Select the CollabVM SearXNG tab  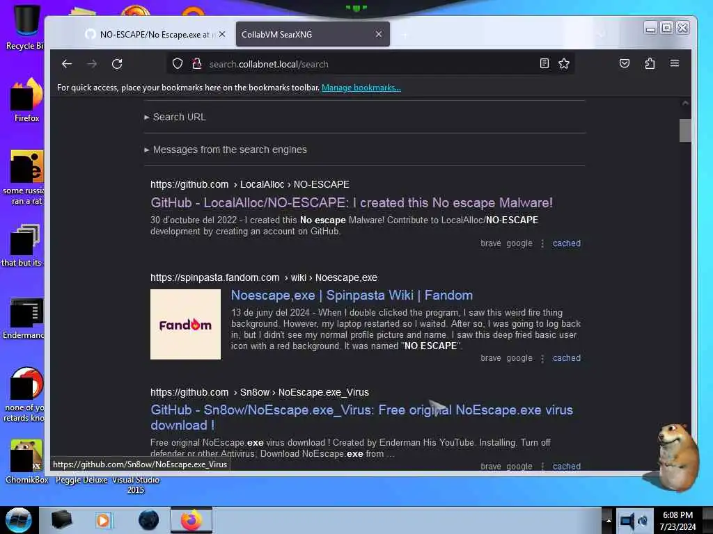(x=313, y=34)
